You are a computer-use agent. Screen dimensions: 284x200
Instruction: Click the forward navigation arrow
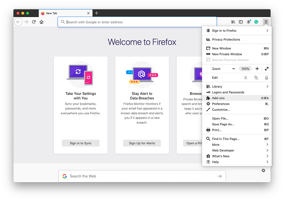pos(26,22)
